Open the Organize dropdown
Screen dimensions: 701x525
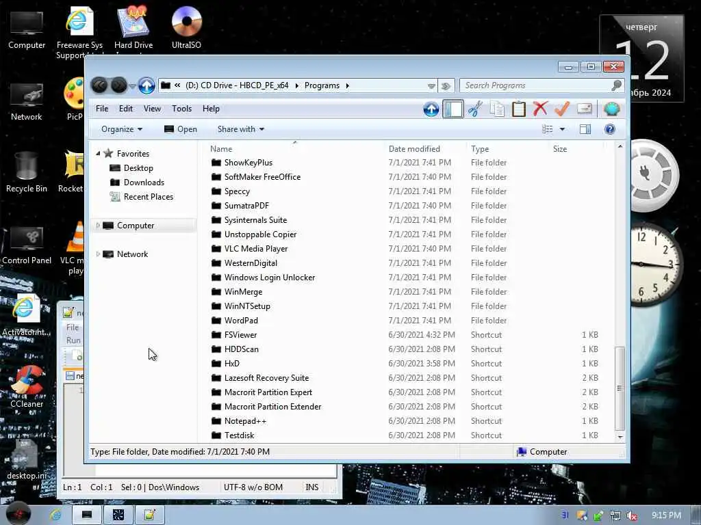point(122,129)
